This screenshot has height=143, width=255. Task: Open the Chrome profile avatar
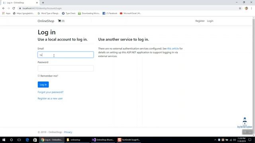[x=246, y=8]
